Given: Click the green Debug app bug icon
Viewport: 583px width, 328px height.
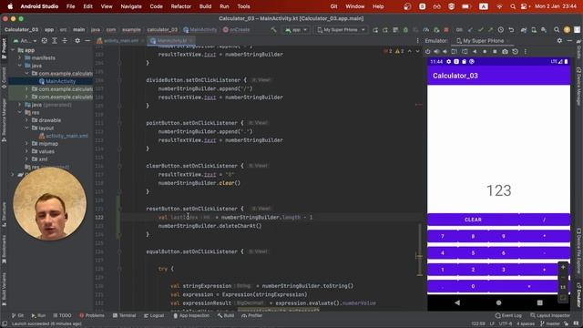Looking at the screenshot, I should point(405,30).
